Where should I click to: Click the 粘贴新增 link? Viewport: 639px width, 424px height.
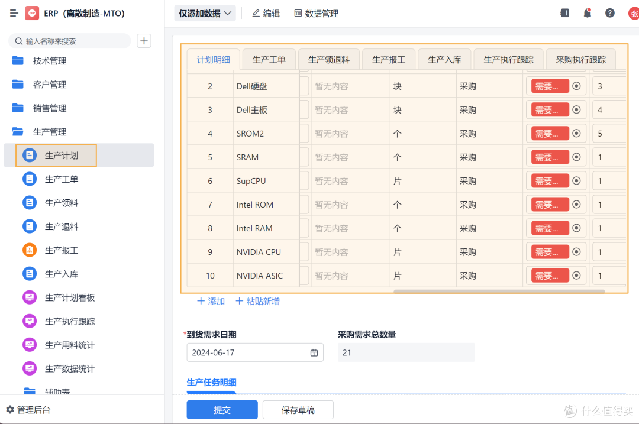point(257,302)
